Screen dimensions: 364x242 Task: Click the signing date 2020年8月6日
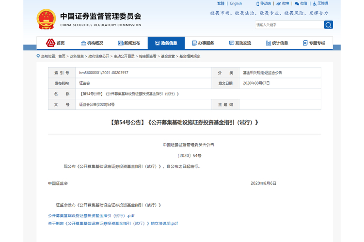coord(264,183)
